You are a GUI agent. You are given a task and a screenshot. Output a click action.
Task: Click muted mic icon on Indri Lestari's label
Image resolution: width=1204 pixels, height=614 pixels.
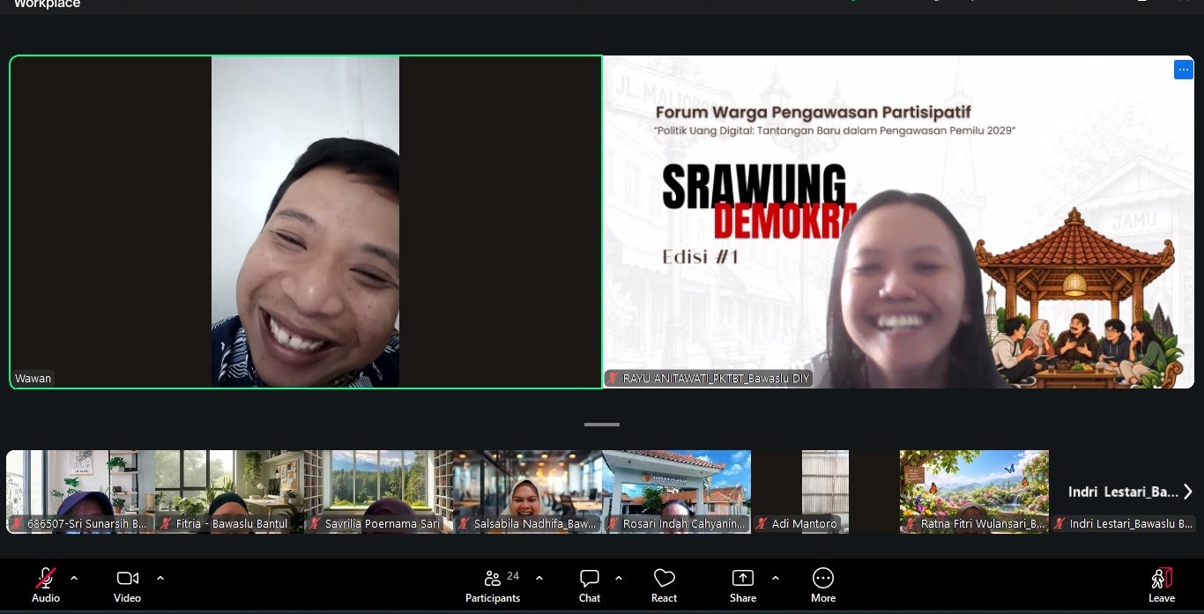pos(1059,523)
